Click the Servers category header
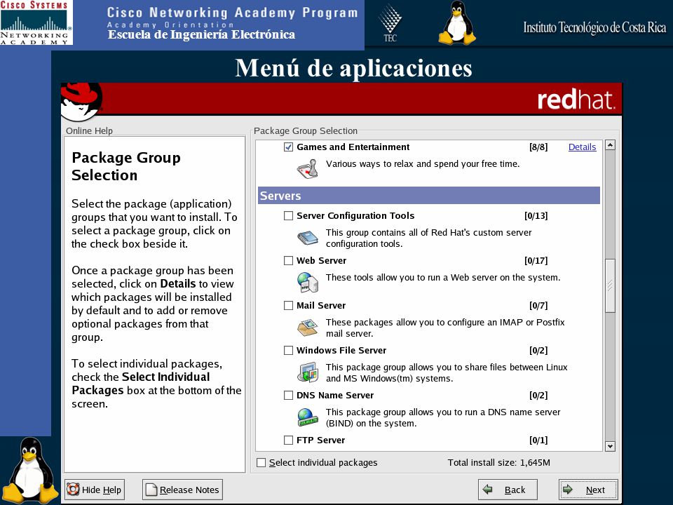Screen dimensions: 673x505 point(429,196)
